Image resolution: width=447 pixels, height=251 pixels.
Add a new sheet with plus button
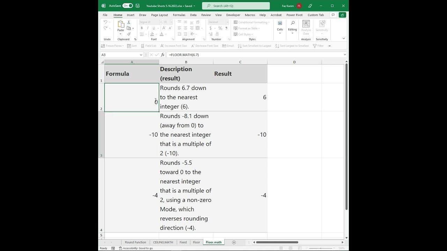pyautogui.click(x=234, y=242)
